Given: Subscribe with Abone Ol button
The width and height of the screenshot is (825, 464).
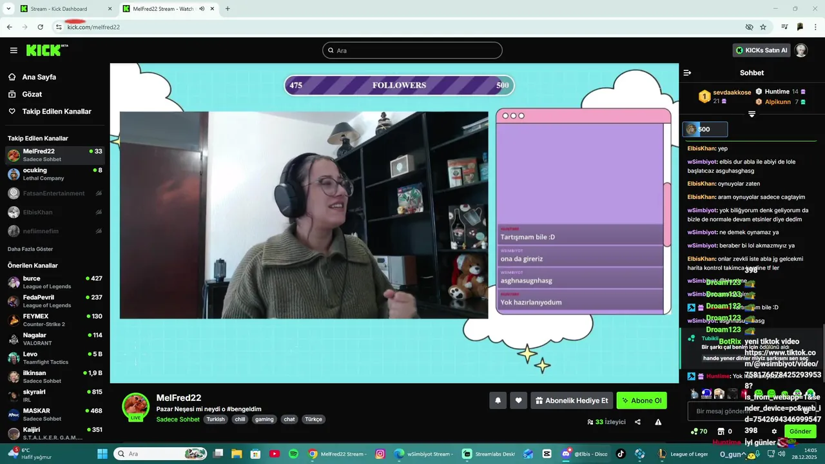Looking at the screenshot, I should [641, 400].
